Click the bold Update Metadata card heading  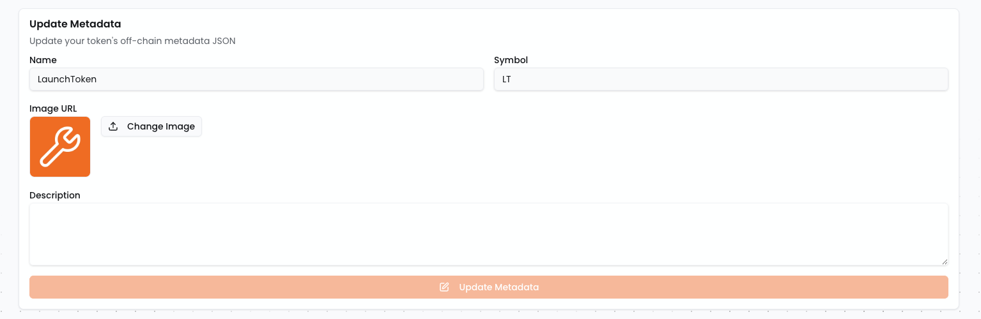[x=75, y=24]
